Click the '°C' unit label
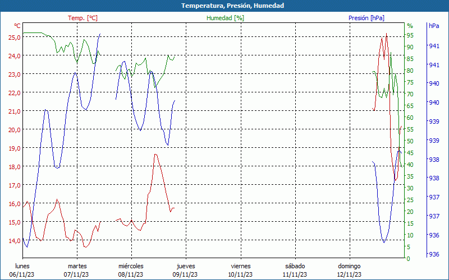This screenshot has width=449, height=280. pyautogui.click(x=17, y=26)
